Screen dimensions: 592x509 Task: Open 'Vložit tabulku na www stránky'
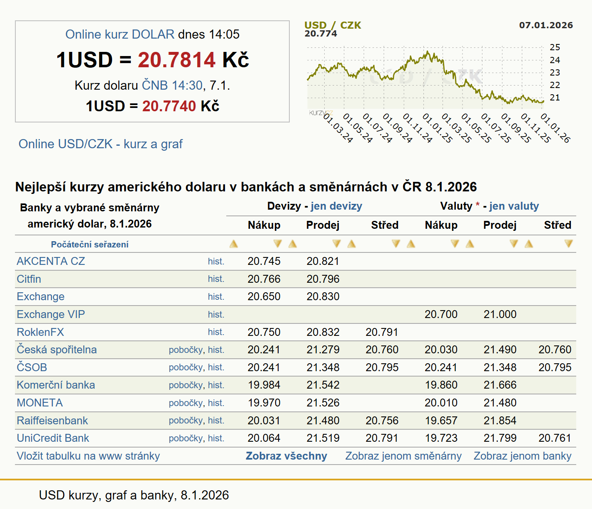coord(88,456)
